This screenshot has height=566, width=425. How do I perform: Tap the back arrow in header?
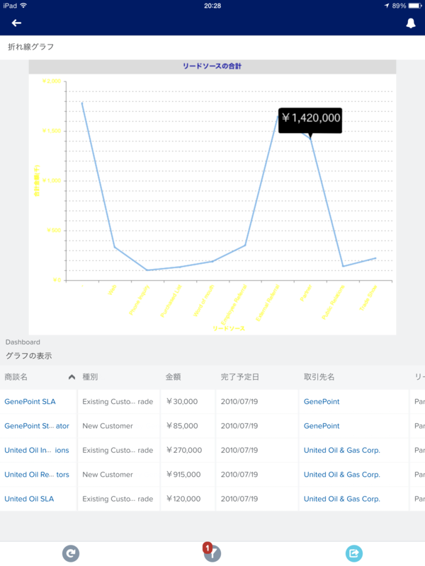click(16, 23)
